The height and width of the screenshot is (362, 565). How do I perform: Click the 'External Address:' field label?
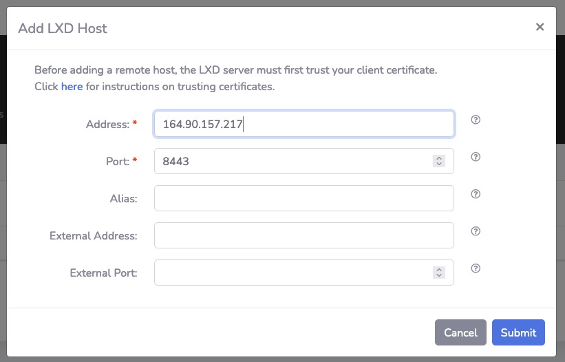pyautogui.click(x=94, y=236)
